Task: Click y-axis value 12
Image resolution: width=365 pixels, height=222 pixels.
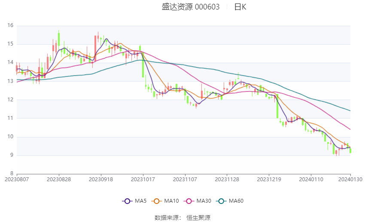Action: pyautogui.click(x=10, y=99)
